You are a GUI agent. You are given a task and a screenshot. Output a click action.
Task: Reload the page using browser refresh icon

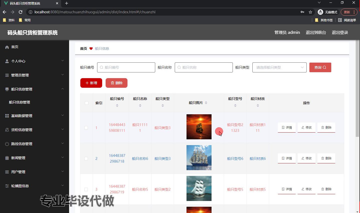pos(21,12)
